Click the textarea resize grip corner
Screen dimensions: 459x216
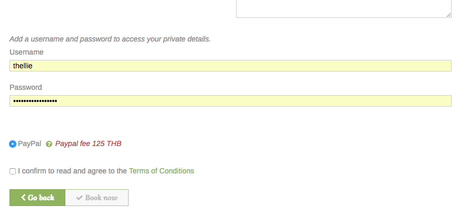click(449, 15)
